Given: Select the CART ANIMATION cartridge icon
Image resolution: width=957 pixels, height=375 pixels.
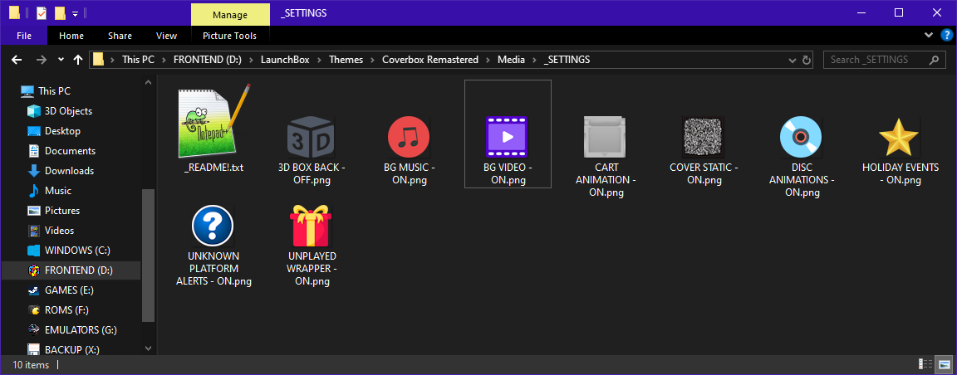Looking at the screenshot, I should tap(606, 137).
